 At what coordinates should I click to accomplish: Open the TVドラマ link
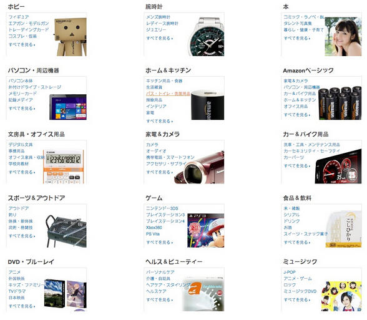pyautogui.click(x=17, y=291)
